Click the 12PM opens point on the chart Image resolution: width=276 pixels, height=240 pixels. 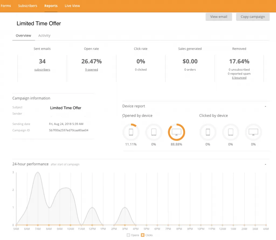(92, 207)
